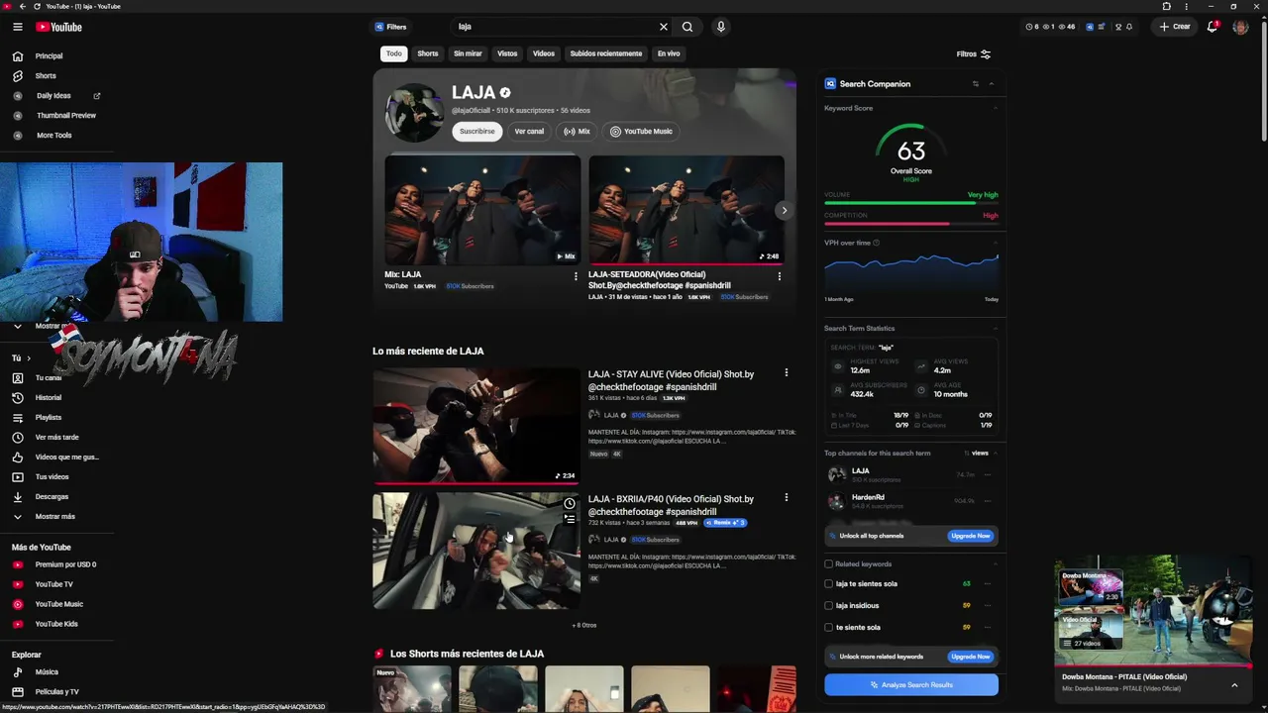Collapse the Related keywords section
The image size is (1268, 713).
pyautogui.click(x=996, y=563)
